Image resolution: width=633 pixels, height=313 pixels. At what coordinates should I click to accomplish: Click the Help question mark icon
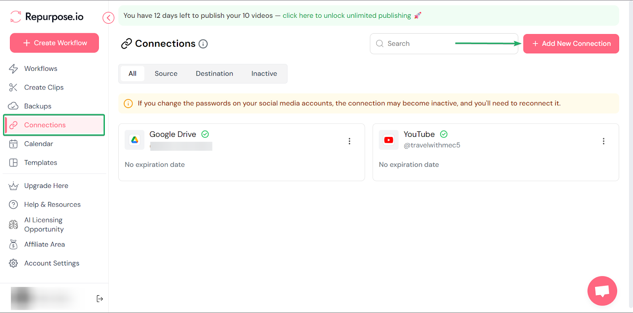pyautogui.click(x=13, y=205)
